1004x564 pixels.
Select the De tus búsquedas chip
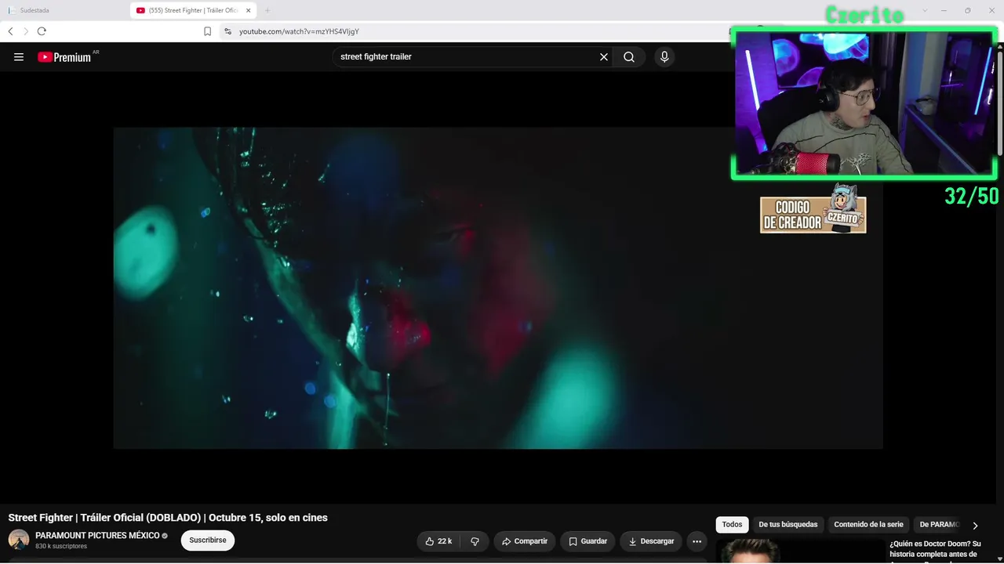coord(788,525)
